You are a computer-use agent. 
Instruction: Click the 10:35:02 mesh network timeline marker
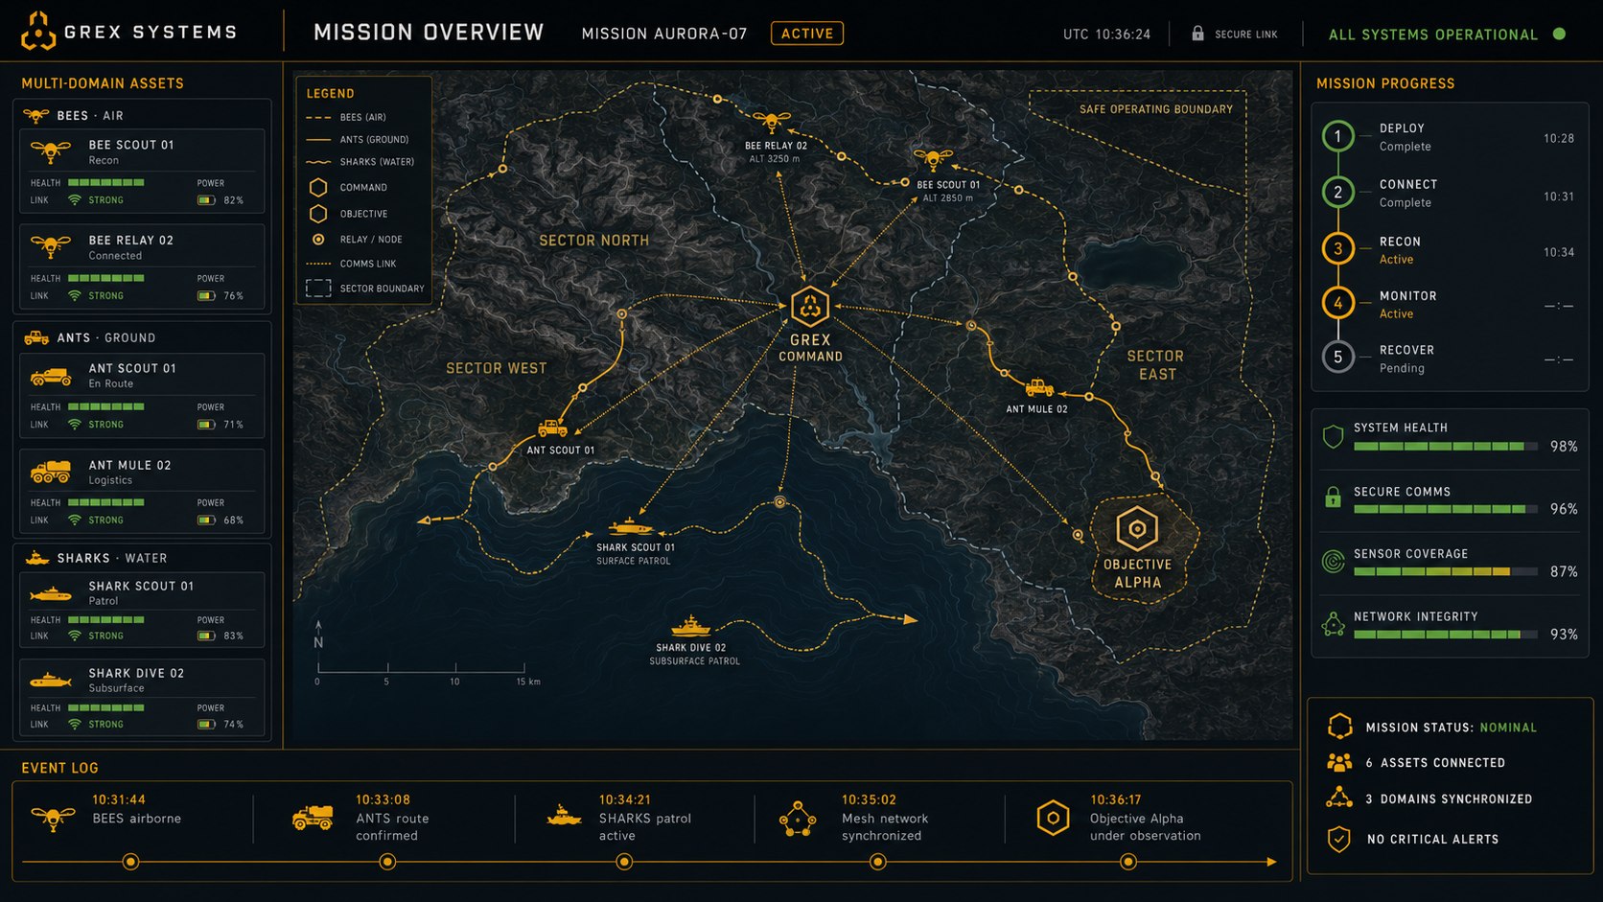(x=877, y=862)
